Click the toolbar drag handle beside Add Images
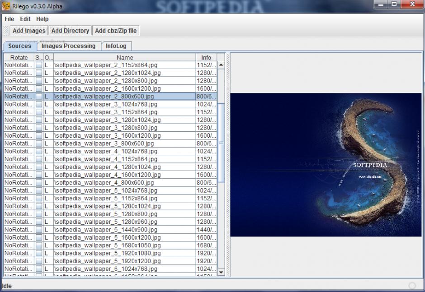Viewport: 425px width, 292px height. coord(6,31)
